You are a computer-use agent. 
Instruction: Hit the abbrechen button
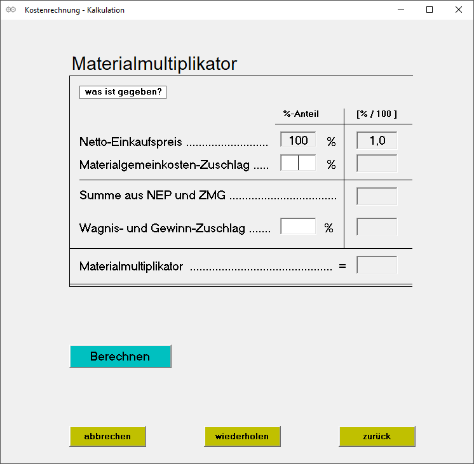tap(107, 437)
